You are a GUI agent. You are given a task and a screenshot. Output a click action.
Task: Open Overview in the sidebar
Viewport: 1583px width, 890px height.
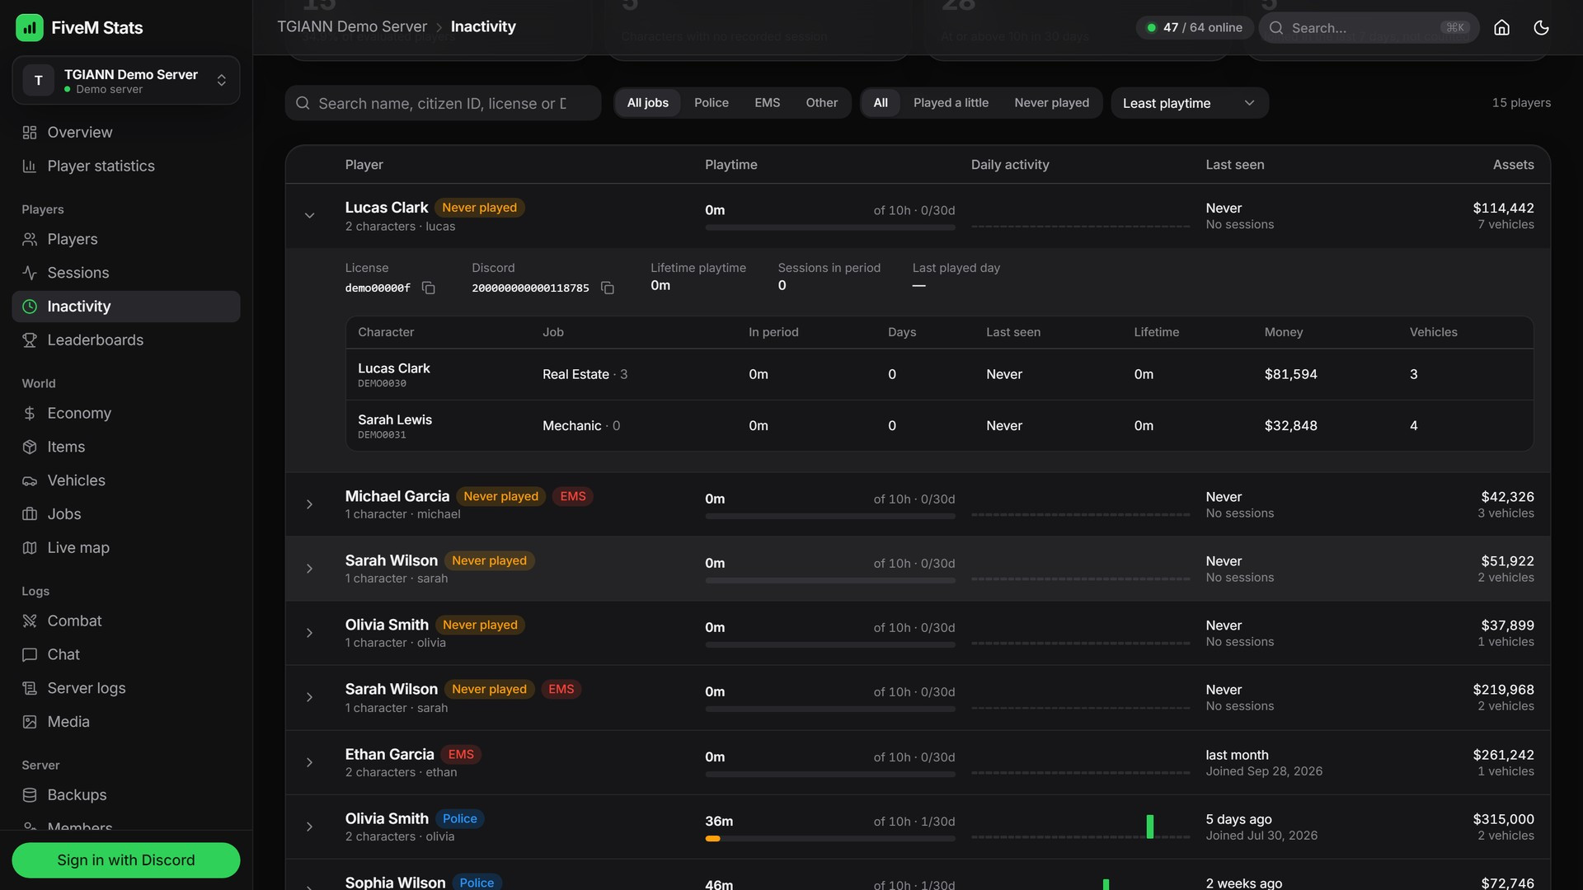point(126,133)
